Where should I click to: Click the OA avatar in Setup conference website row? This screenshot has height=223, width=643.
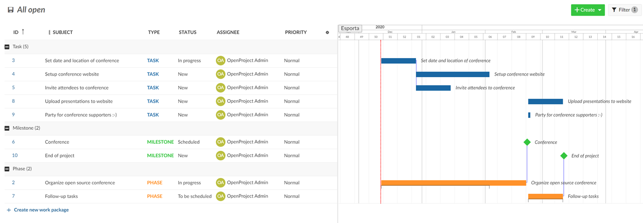point(221,74)
